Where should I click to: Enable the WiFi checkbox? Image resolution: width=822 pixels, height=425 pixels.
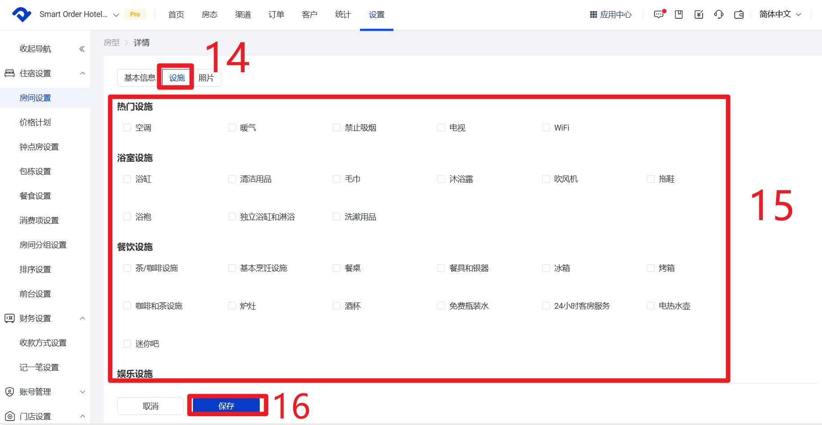pyautogui.click(x=546, y=128)
